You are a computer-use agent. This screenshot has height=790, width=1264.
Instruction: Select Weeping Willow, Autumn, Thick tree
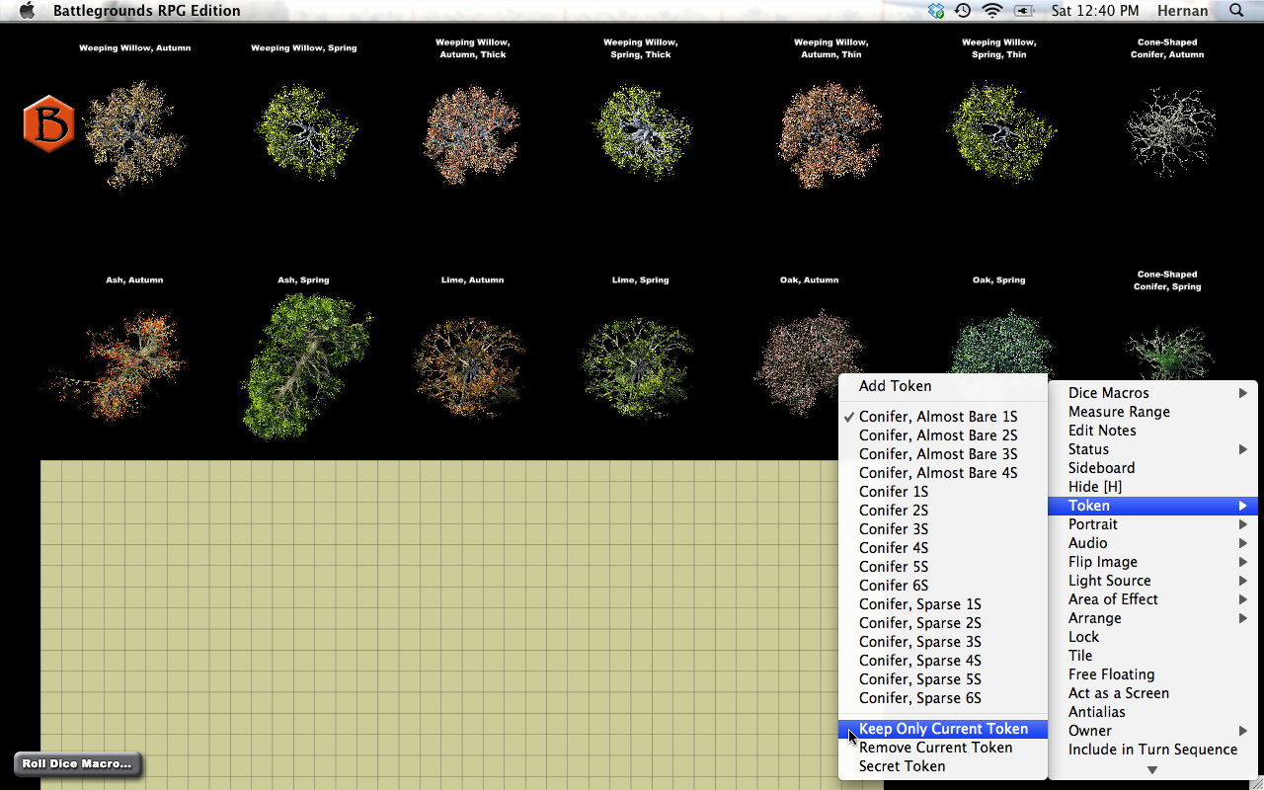472,133
